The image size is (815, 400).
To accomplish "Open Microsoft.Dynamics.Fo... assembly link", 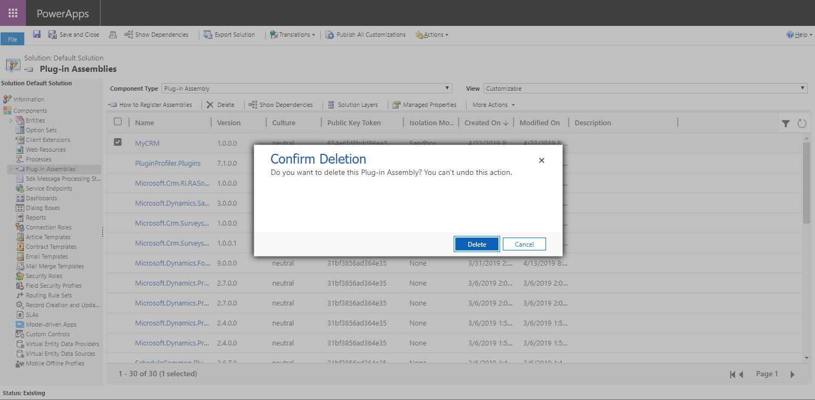I will coord(172,263).
